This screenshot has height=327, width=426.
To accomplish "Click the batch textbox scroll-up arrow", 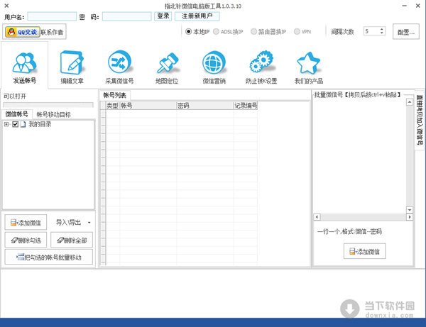I will coord(410,101).
